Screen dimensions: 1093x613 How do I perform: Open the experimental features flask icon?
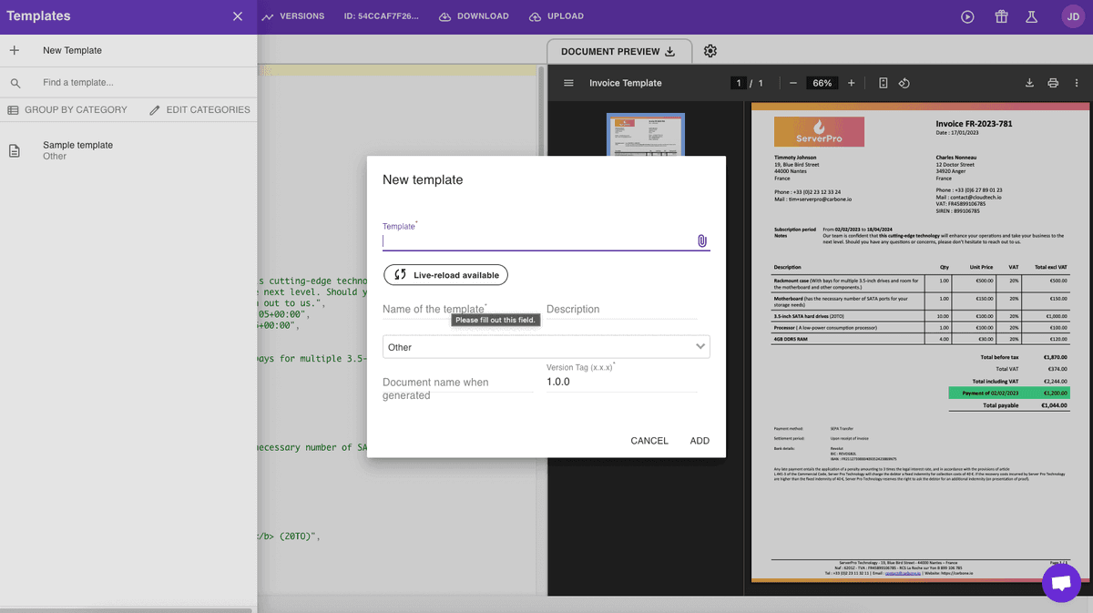[1031, 15]
